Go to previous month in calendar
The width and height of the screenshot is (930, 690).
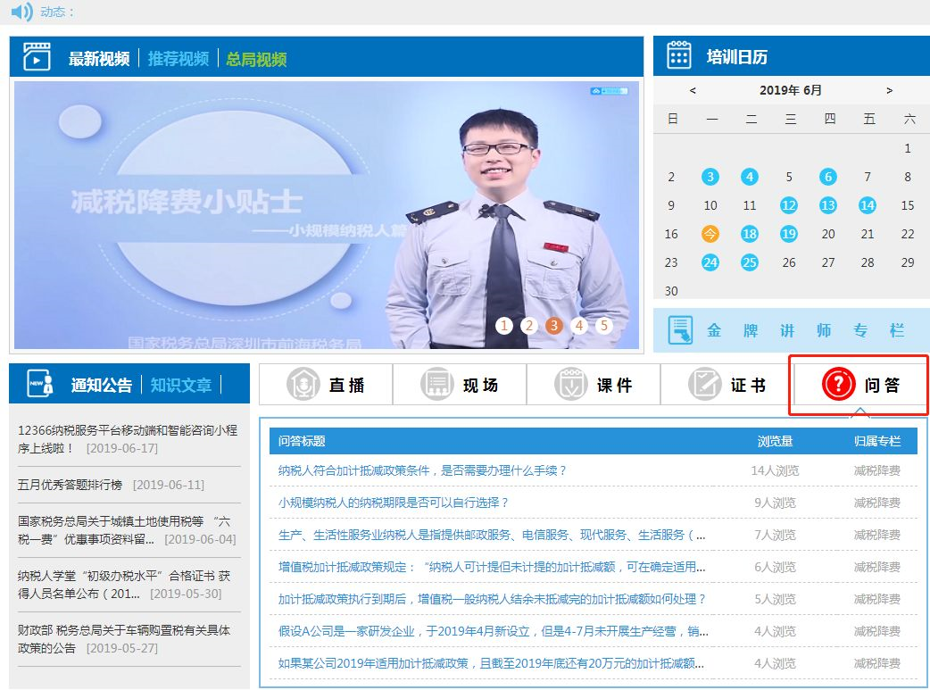[693, 90]
